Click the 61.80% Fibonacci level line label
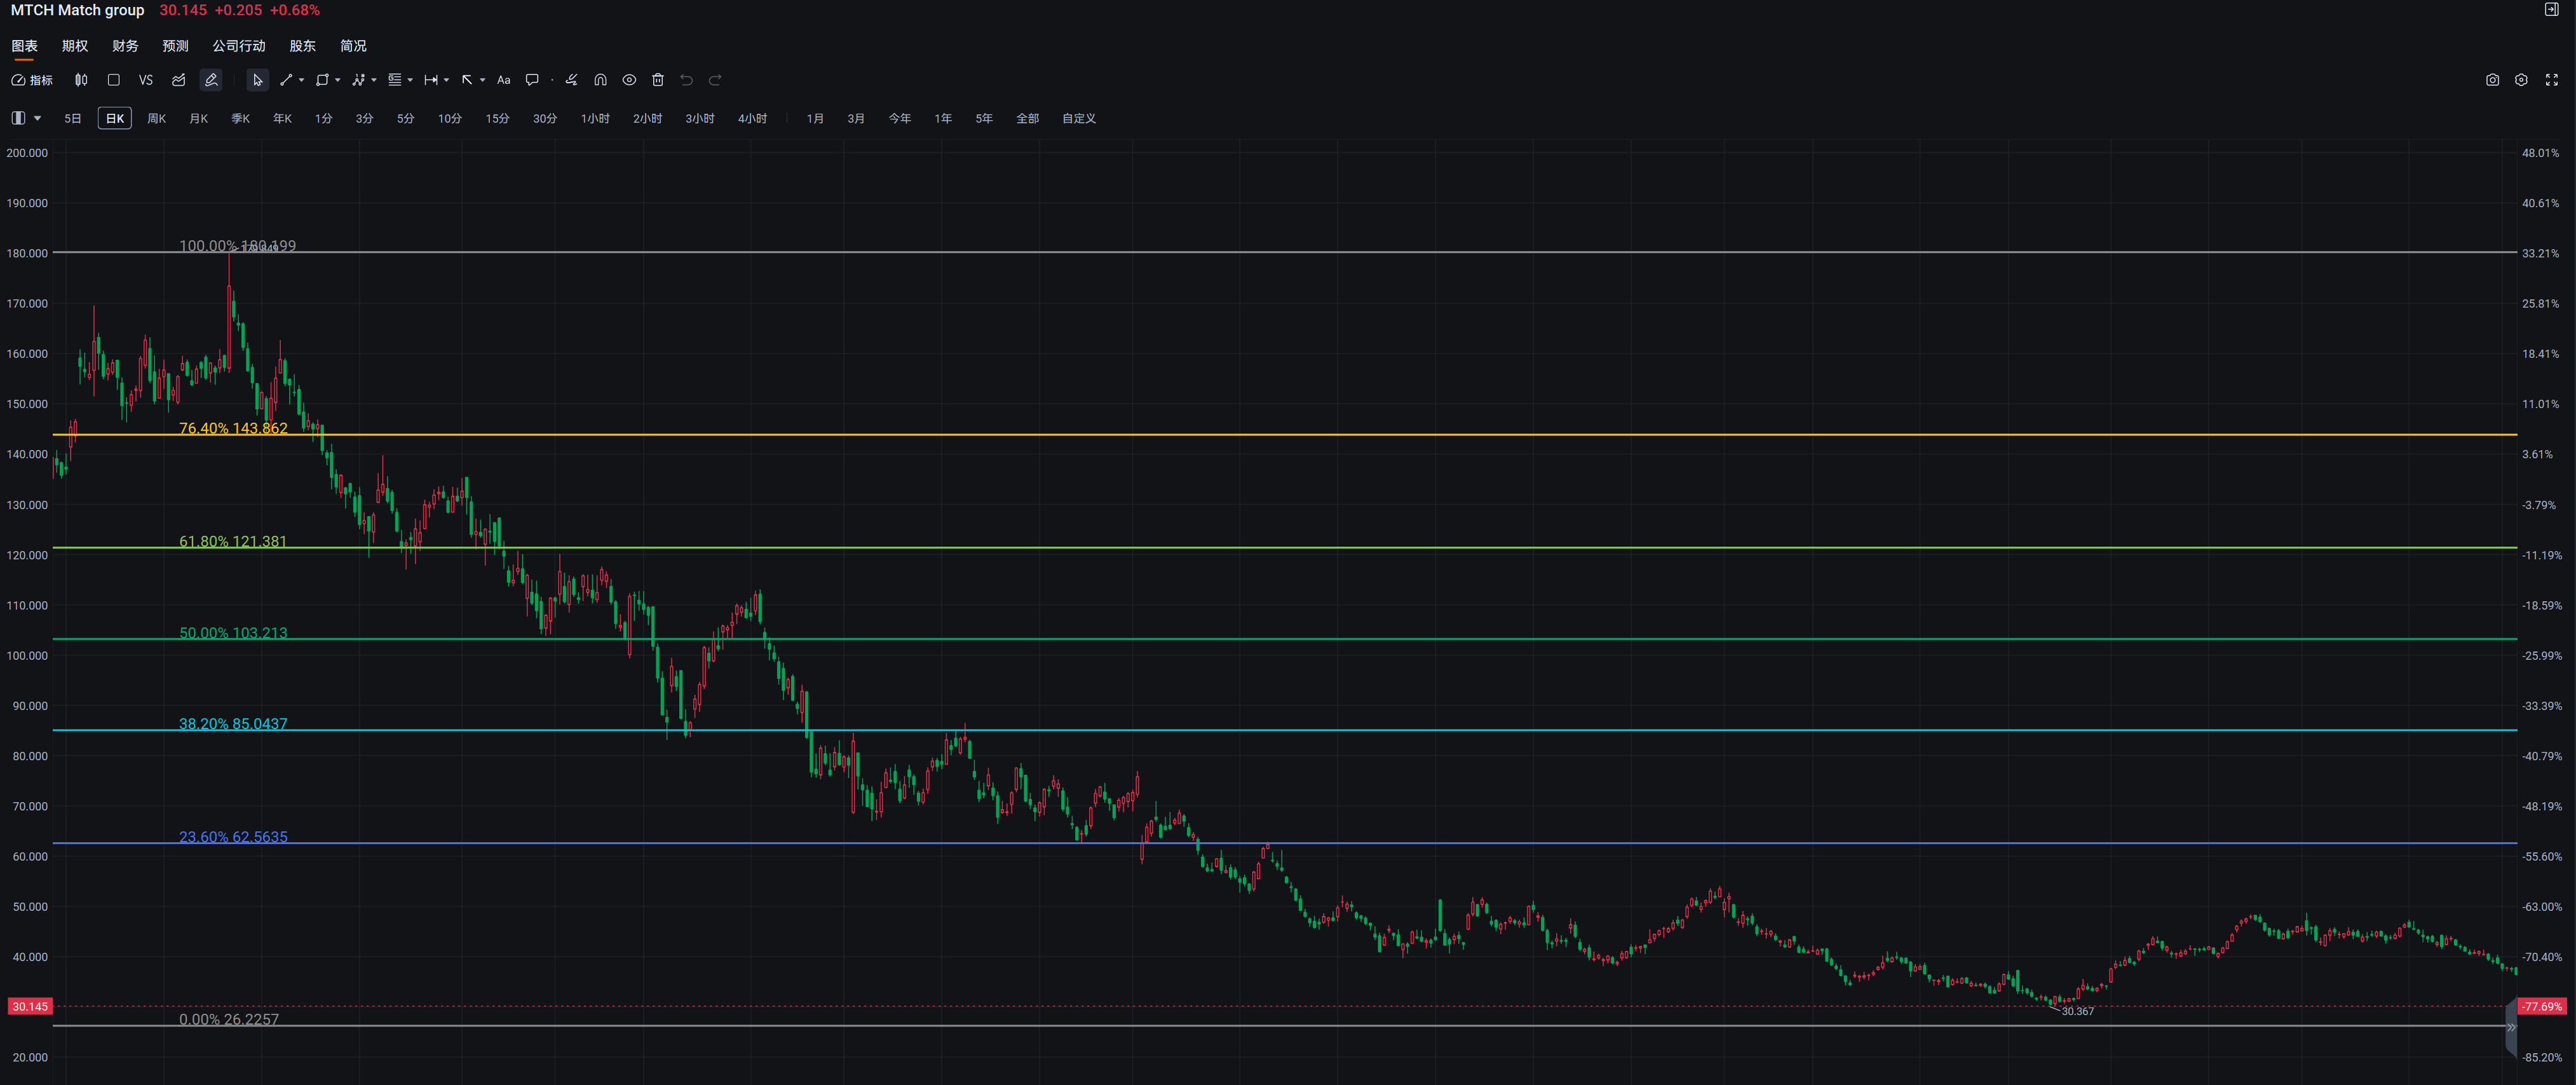The height and width of the screenshot is (1085, 2576). click(x=232, y=541)
